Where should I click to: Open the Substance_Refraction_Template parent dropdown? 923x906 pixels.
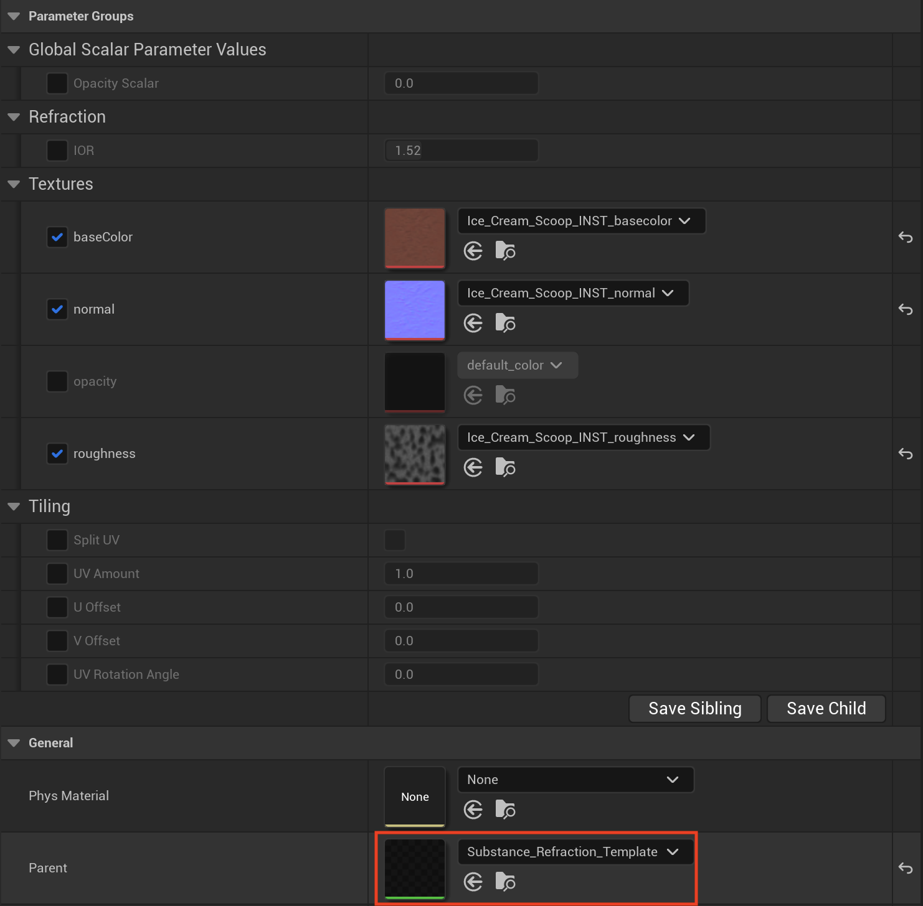(575, 852)
